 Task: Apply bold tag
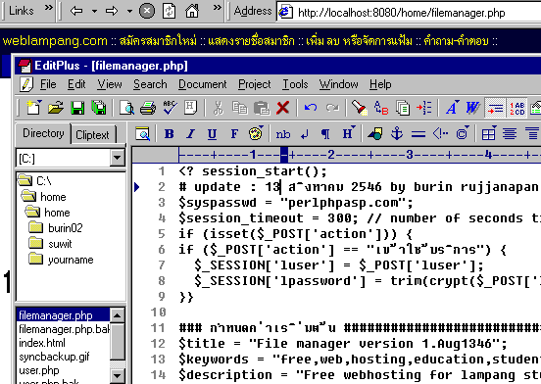(x=169, y=134)
